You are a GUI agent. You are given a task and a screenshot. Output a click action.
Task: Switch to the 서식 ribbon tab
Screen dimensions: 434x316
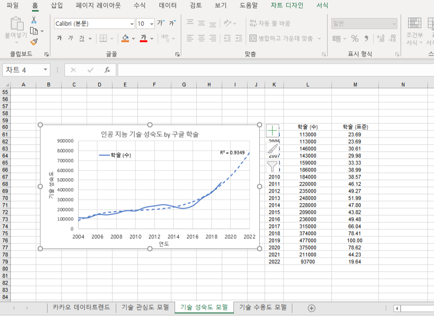(x=322, y=5)
